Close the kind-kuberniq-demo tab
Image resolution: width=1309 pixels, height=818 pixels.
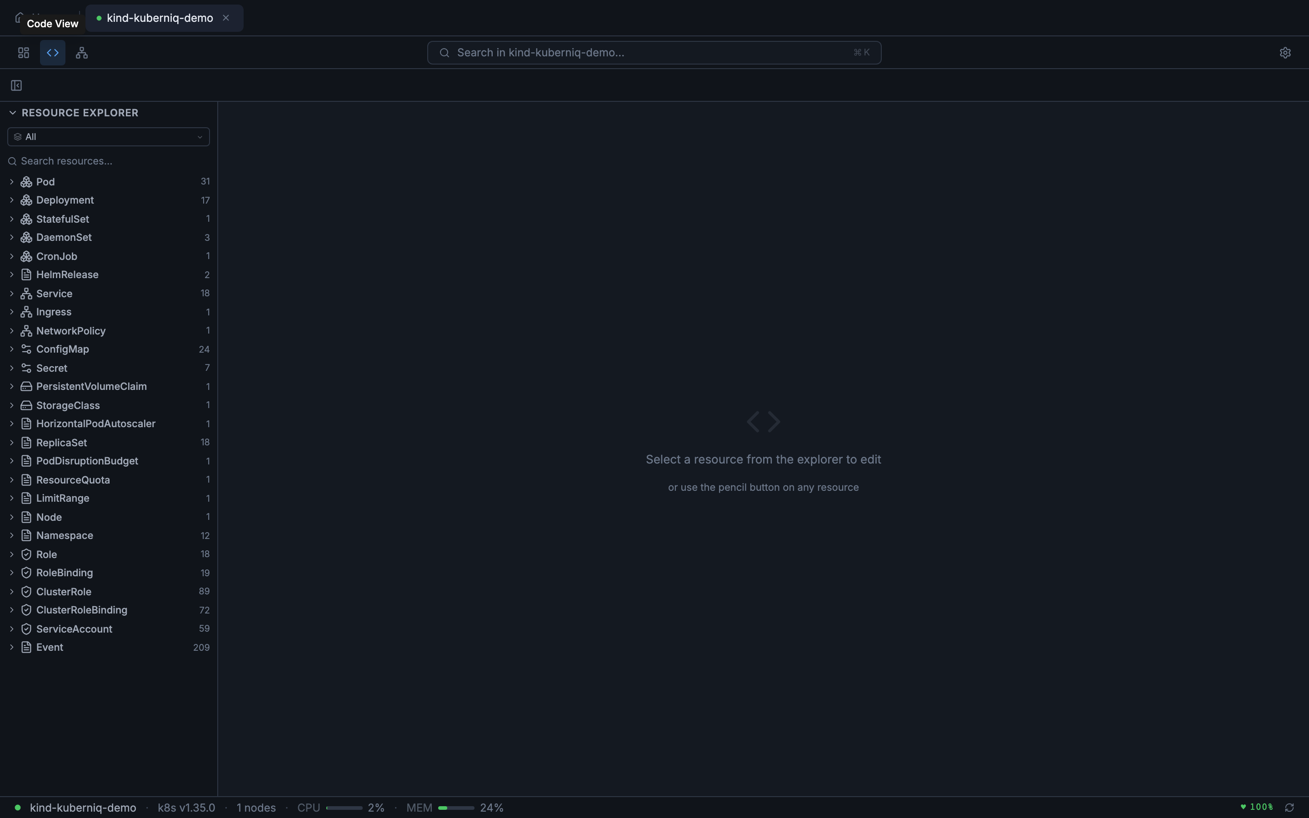coord(226,18)
